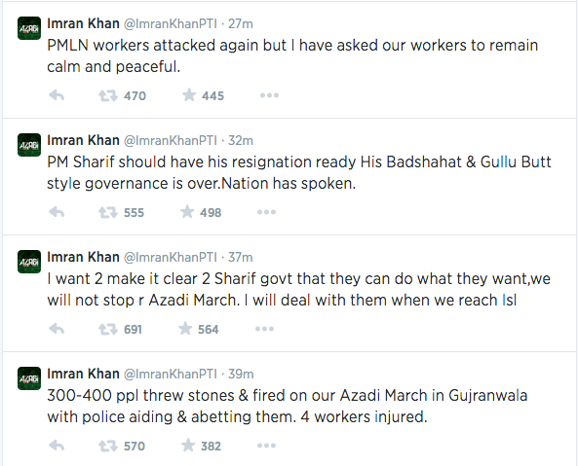Favorite the tweet with 382 stars

tap(188, 446)
